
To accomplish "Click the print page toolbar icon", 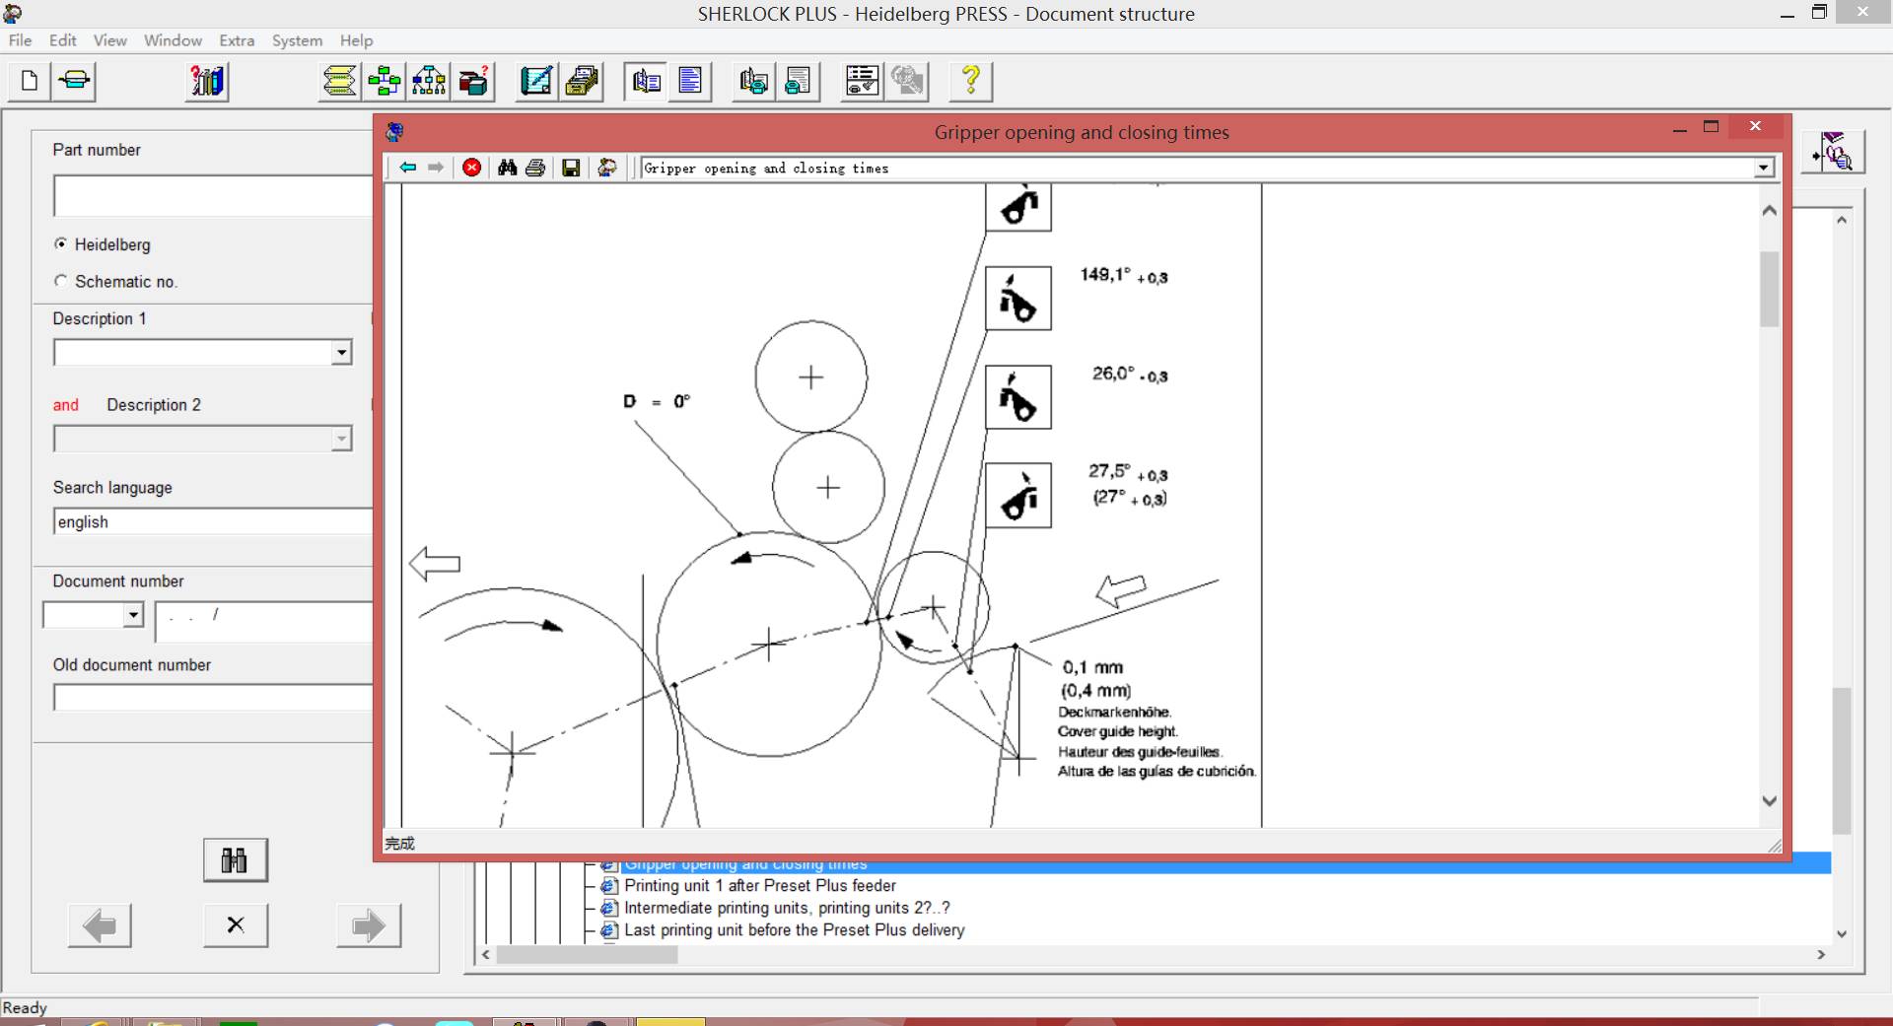I will 799,81.
